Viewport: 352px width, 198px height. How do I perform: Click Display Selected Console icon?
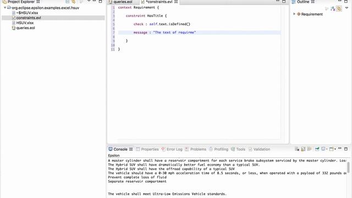pos(323,149)
